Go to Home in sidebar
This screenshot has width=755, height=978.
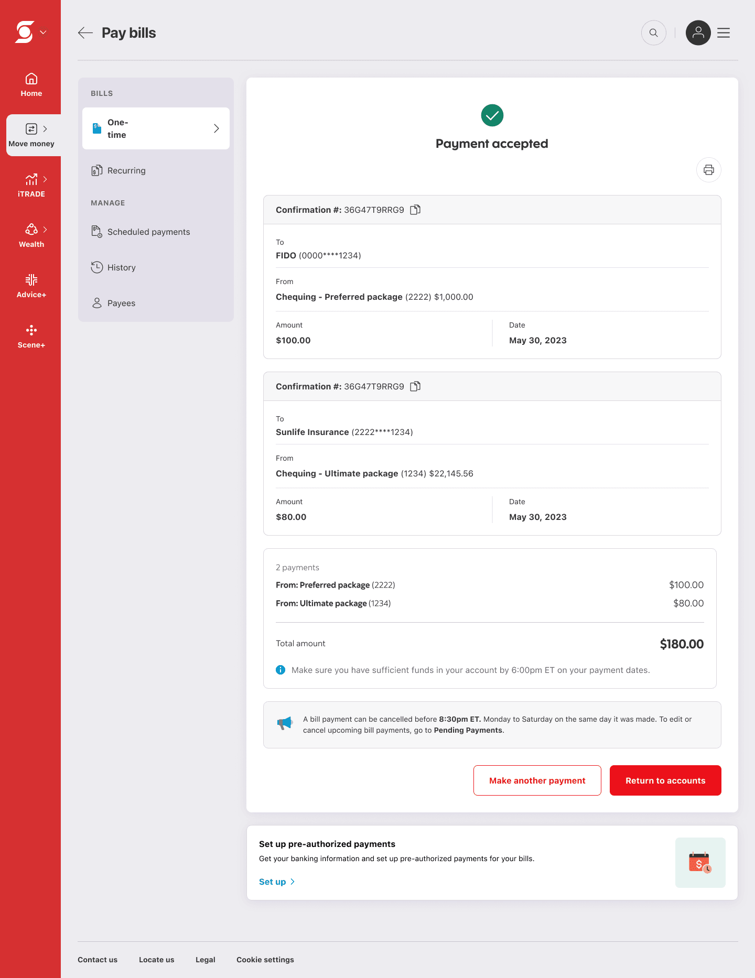(31, 85)
